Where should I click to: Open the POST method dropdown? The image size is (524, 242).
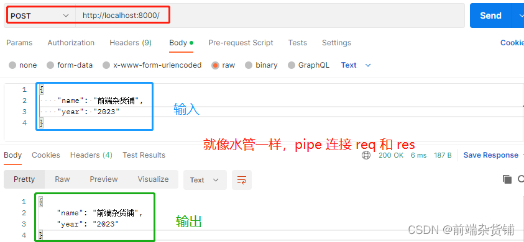[39, 16]
